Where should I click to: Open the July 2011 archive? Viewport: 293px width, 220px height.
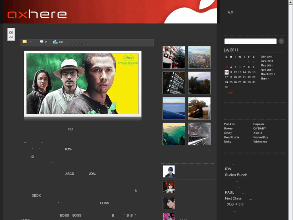(x=266, y=57)
